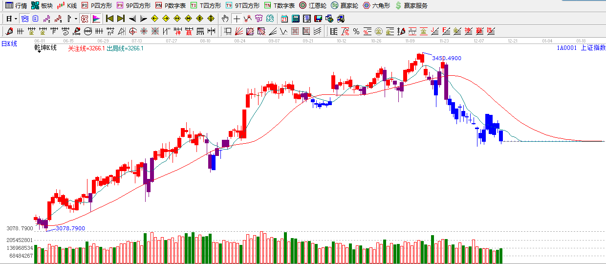The width and height of the screenshot is (606, 264).
Task: Expand the dropdown arrow beside the flag icon
Action: point(76,19)
